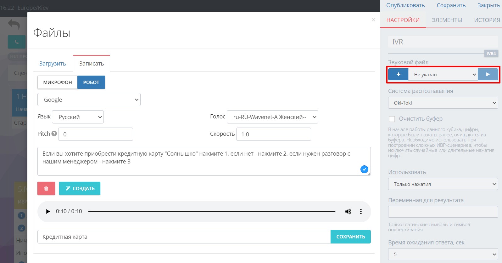The image size is (502, 263).
Task: Click the Сохранить link at top
Action: 451,5
